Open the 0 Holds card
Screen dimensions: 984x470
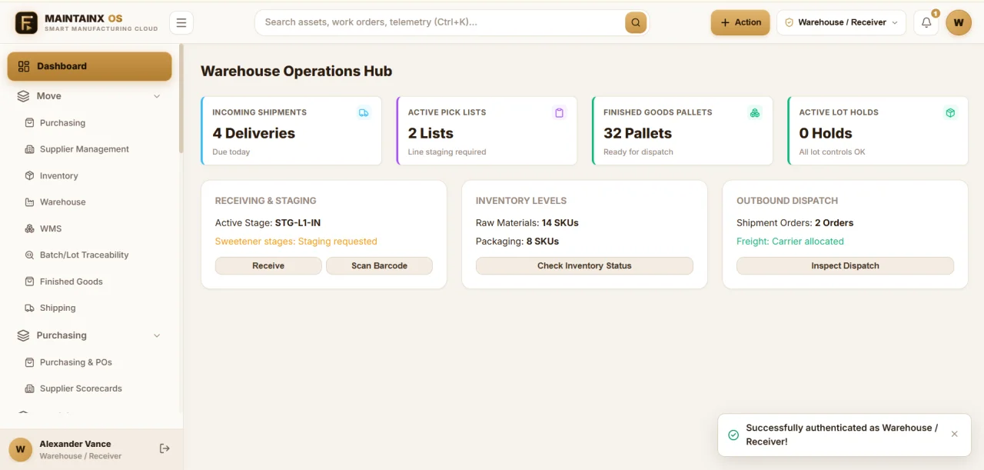pyautogui.click(x=878, y=131)
